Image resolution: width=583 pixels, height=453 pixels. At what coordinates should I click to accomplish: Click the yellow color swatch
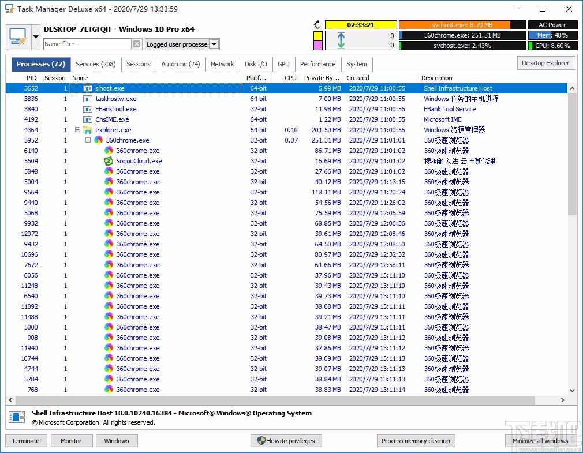[x=318, y=36]
